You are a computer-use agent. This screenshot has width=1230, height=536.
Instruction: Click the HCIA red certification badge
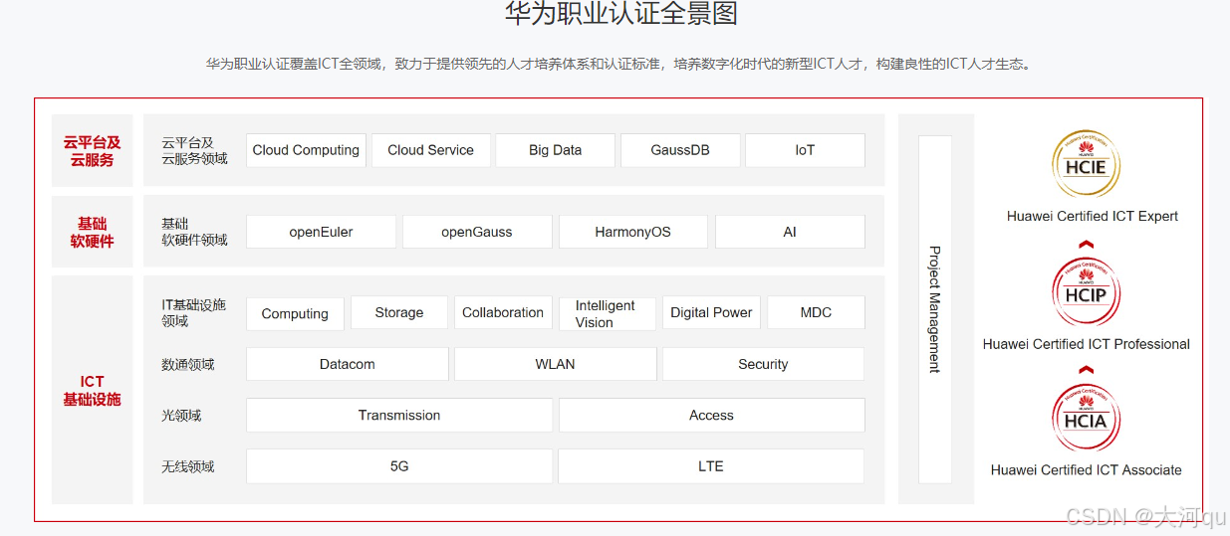(1086, 418)
